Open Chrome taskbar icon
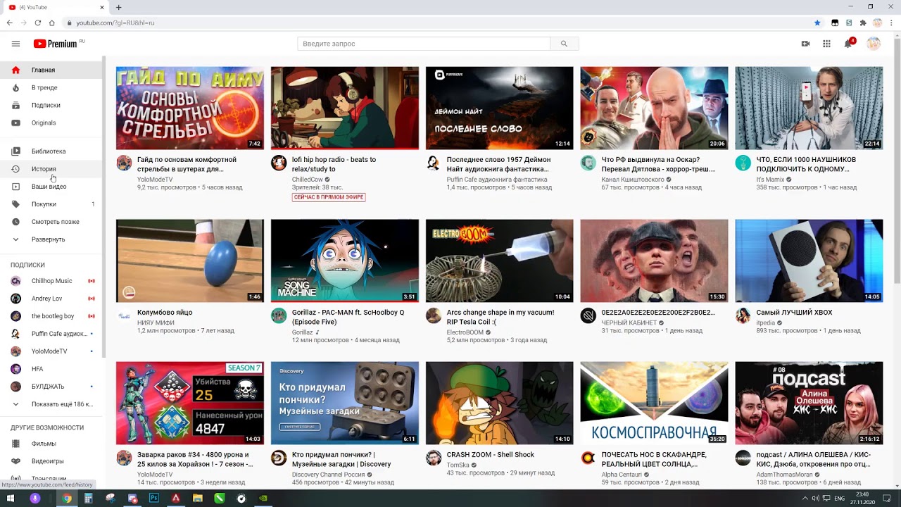The width and height of the screenshot is (901, 507). 66,499
